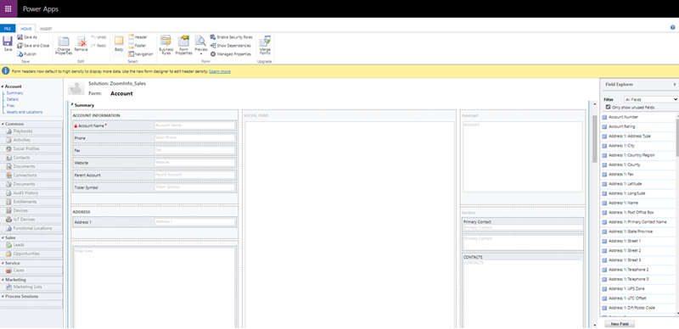Select the Header area
679x329 pixels.
click(x=137, y=37)
